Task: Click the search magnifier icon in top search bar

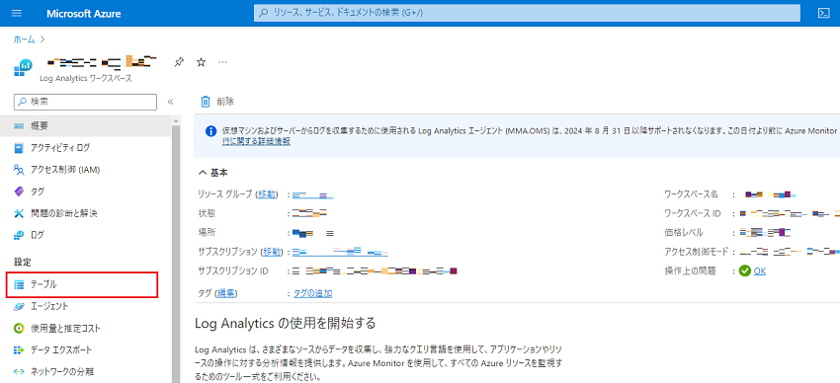Action: point(263,13)
